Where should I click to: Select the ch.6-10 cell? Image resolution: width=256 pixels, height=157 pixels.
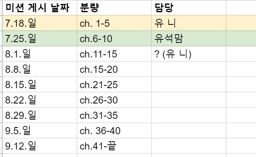point(114,39)
